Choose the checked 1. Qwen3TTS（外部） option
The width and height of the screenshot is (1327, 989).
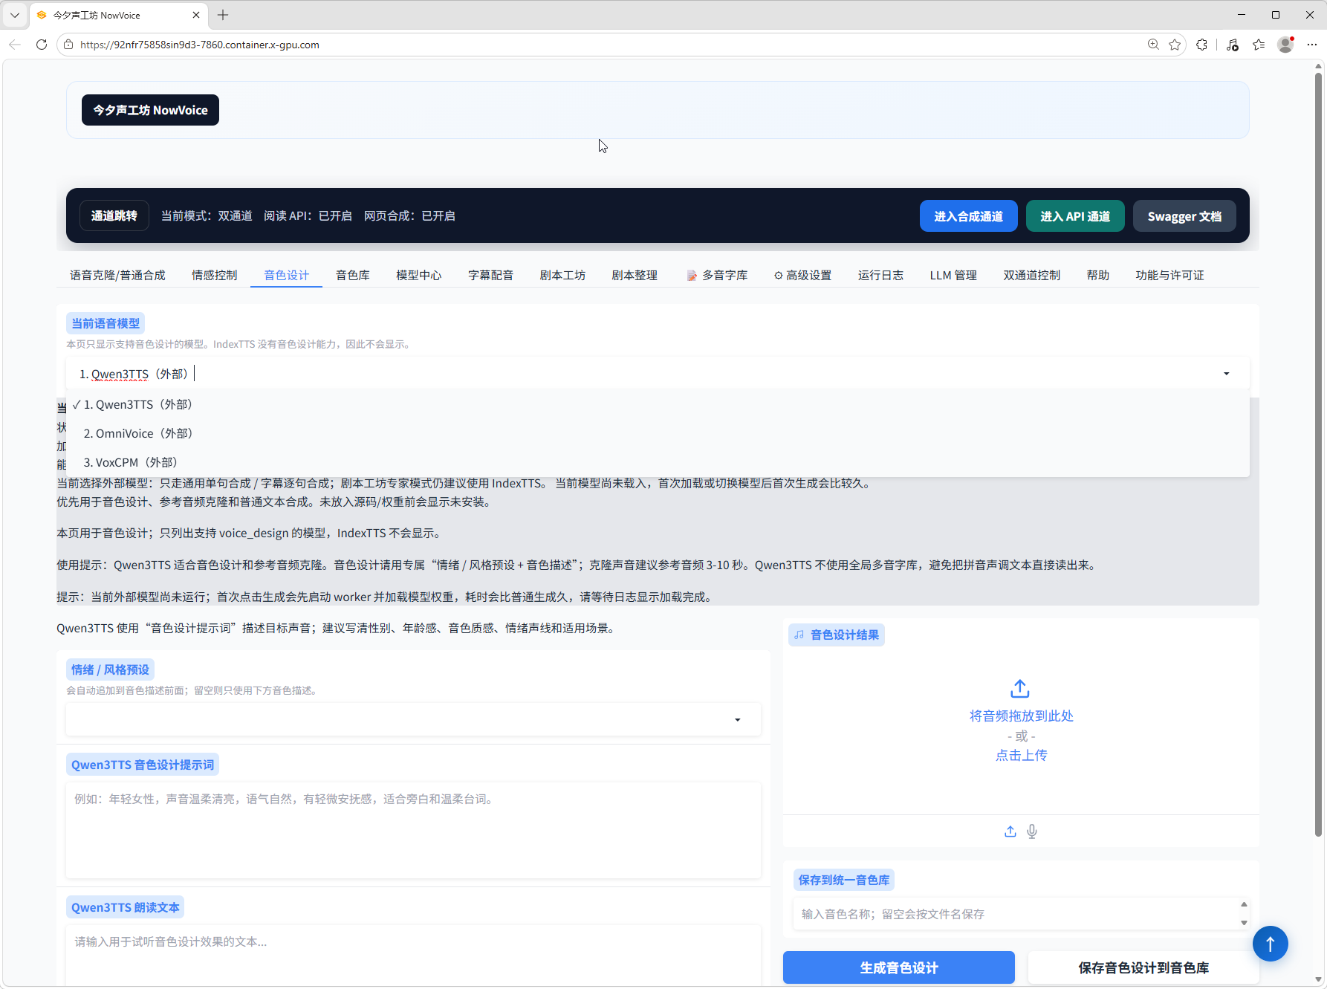(658, 404)
